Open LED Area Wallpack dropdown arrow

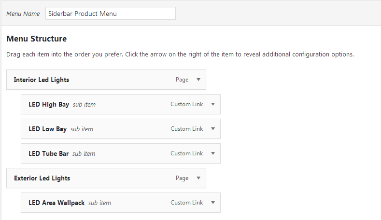click(213, 203)
